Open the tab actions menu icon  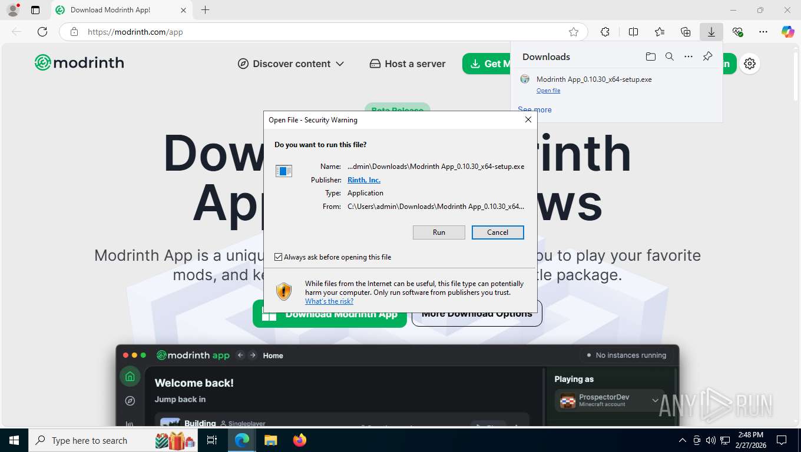pos(35,10)
